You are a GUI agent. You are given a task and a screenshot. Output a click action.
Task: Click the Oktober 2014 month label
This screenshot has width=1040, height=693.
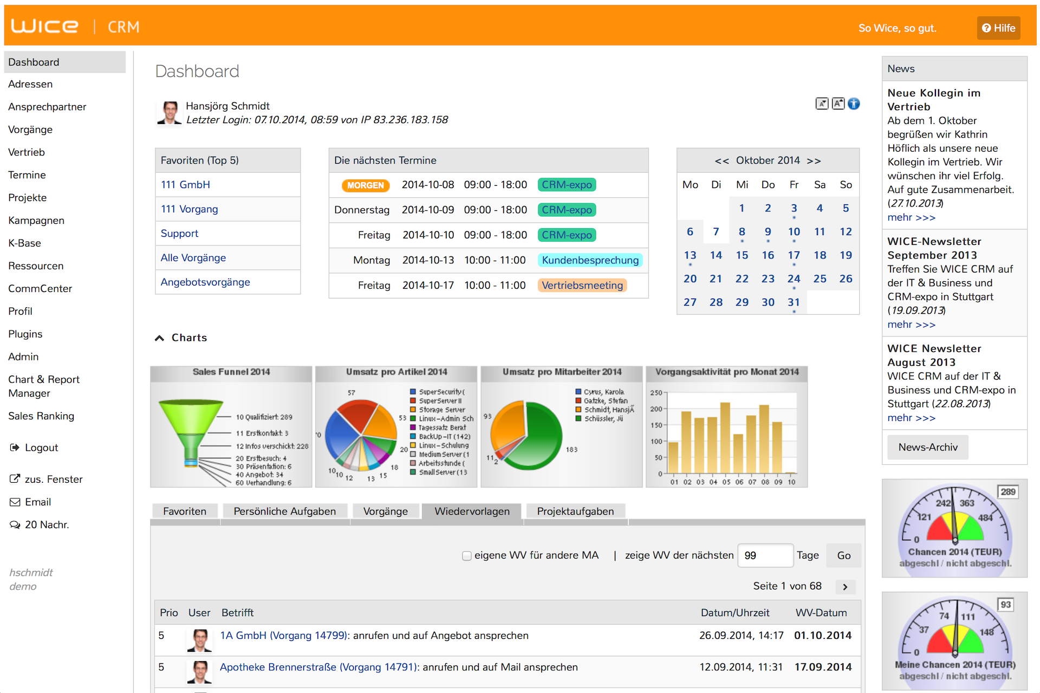pos(768,160)
